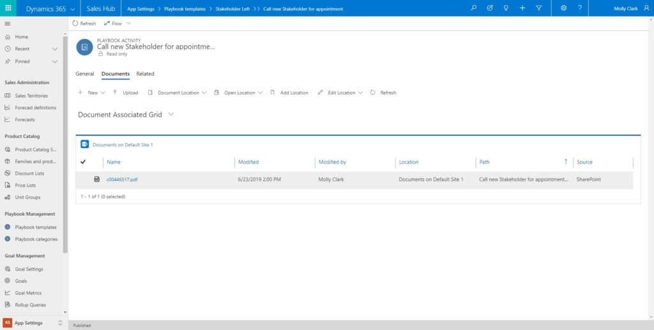Open the settings gear icon

pos(563,8)
